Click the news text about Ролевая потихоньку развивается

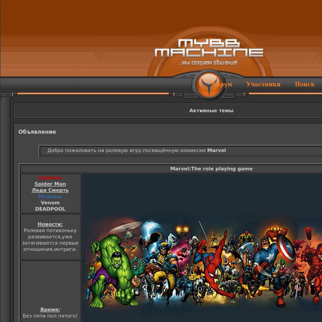pos(50,240)
